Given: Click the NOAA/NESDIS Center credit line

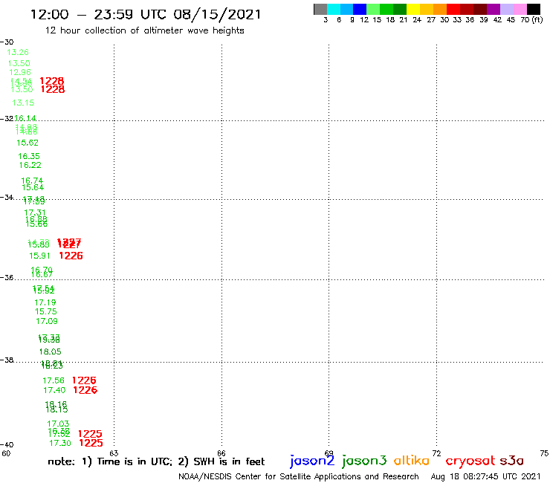Looking at the screenshot, I should (299, 476).
